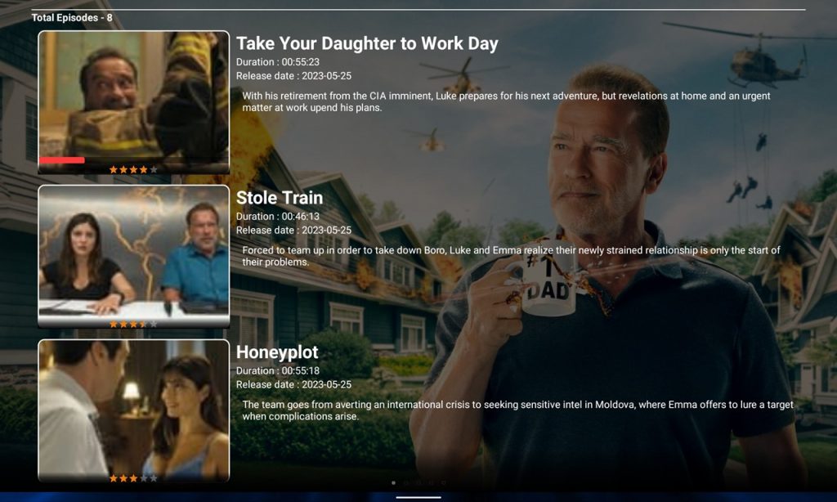Click the fifth star under the first episode thumbnail

pyautogui.click(x=154, y=170)
